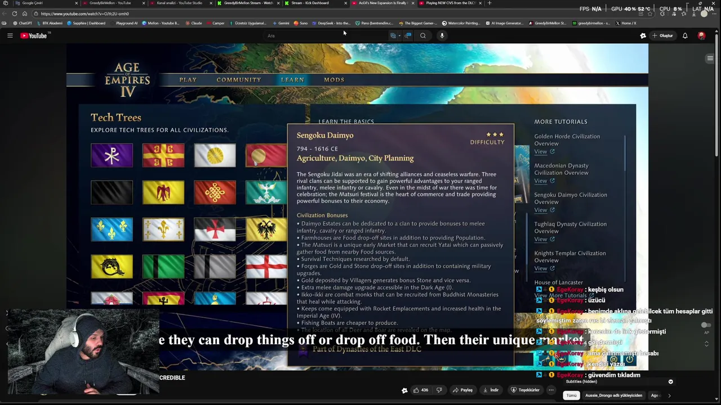Click the Tech Trees heading
The height and width of the screenshot is (405, 721).
point(116,117)
